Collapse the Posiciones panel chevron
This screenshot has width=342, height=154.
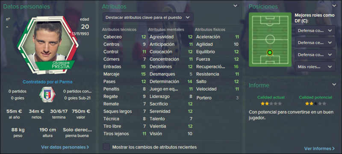click(334, 6)
